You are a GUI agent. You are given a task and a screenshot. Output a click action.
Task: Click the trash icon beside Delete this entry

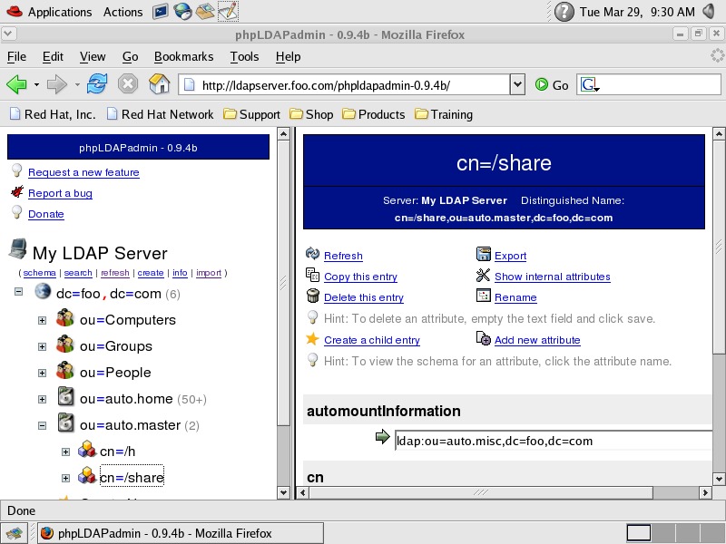point(313,296)
